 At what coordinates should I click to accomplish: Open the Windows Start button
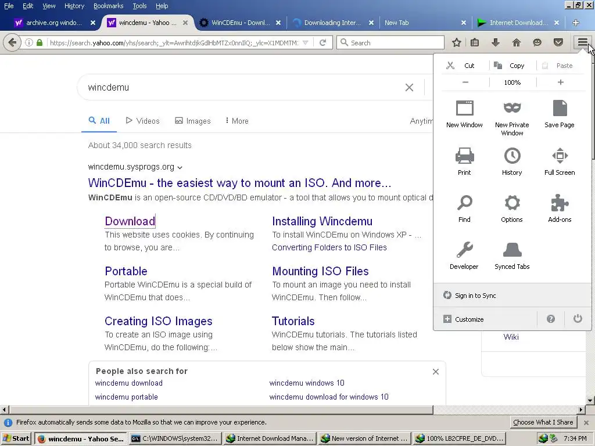(x=16, y=438)
